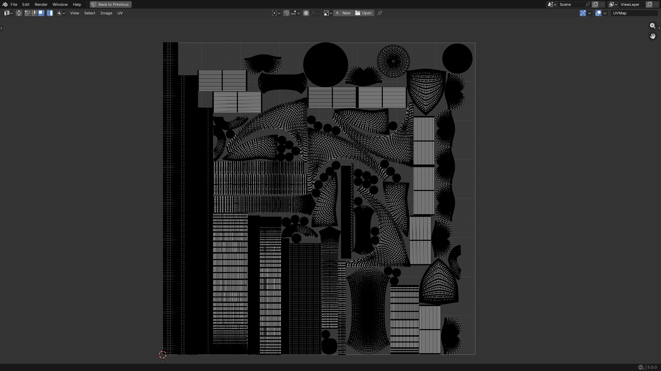The height and width of the screenshot is (371, 661).
Task: Create a new image with New
Action: coord(343,13)
